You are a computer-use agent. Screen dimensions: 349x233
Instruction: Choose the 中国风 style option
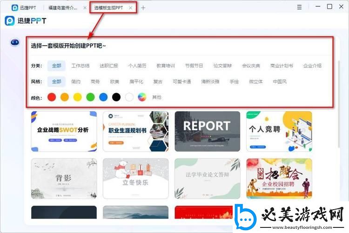pos(280,82)
